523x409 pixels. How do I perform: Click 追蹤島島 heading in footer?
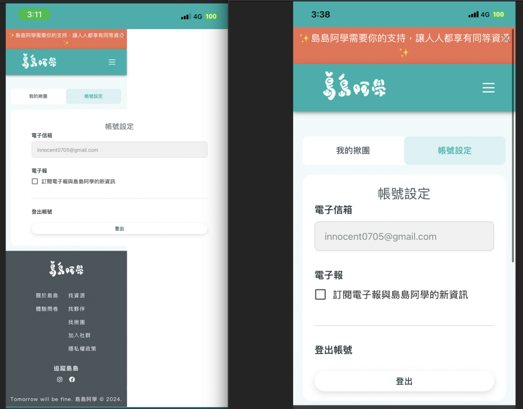tap(66, 368)
